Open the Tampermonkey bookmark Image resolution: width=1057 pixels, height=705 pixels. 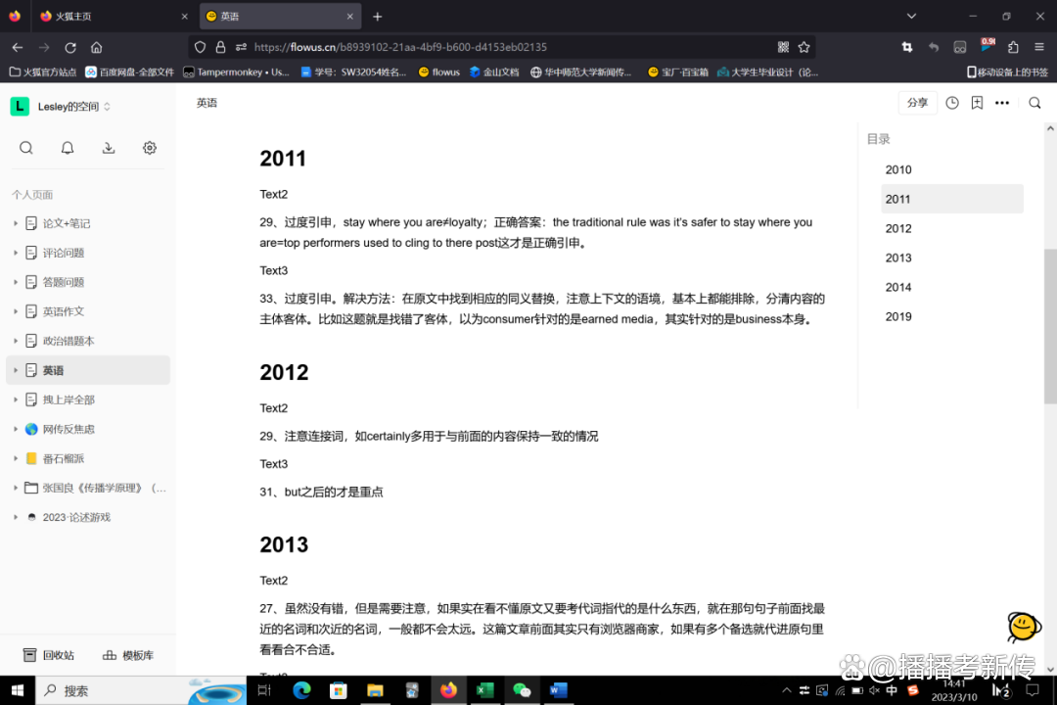236,72
